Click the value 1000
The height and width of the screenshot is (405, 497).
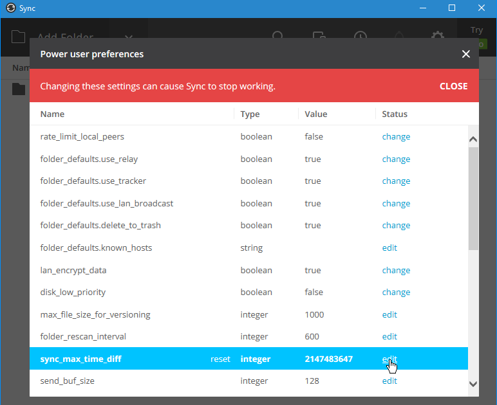coord(314,314)
